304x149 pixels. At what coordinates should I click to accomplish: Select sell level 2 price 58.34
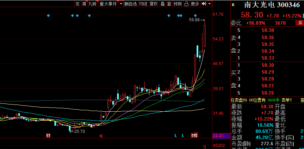tap(268, 51)
